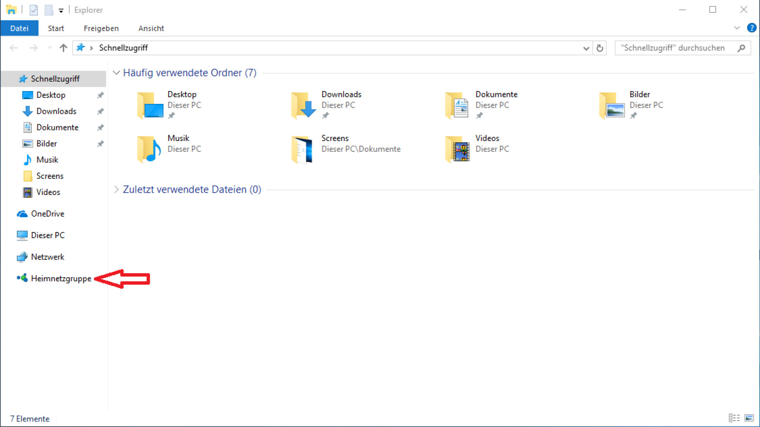The height and width of the screenshot is (427, 760).
Task: Switch to the Ansicht ribbon tab
Action: point(151,28)
